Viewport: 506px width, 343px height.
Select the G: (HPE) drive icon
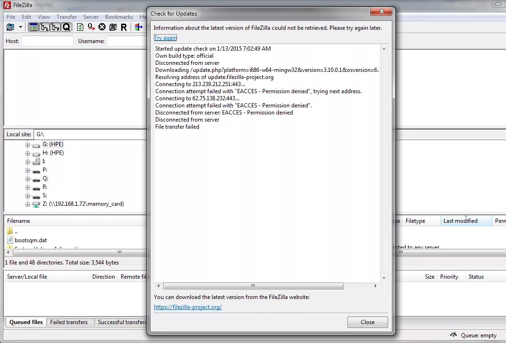[36, 145]
